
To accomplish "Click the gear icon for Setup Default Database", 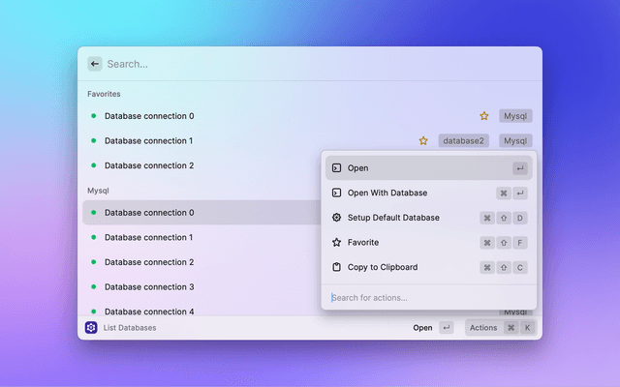I will click(x=336, y=218).
